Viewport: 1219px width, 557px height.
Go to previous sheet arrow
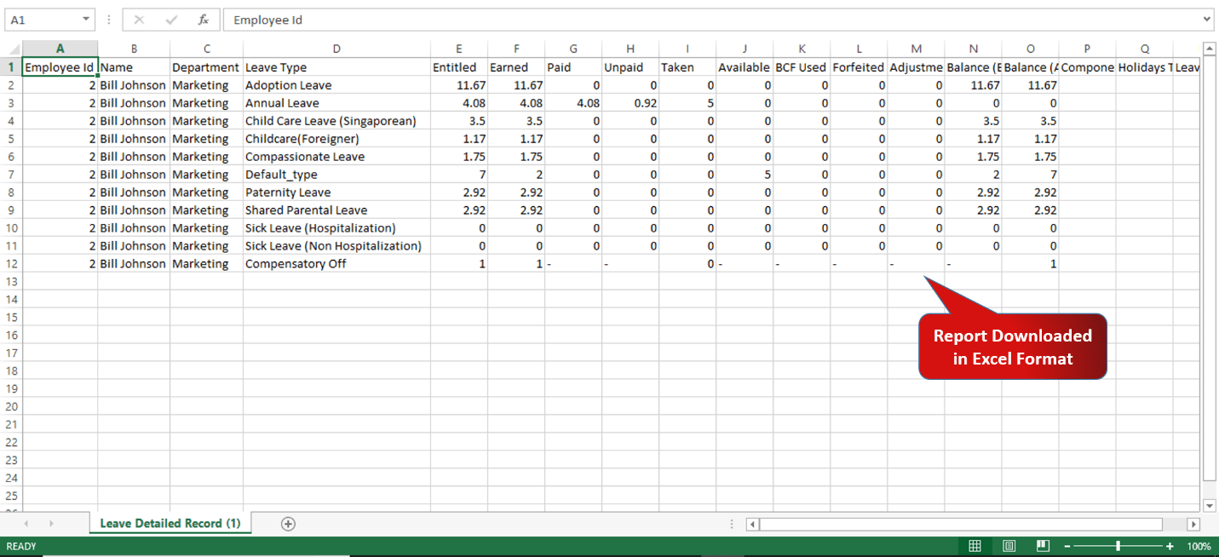click(x=26, y=524)
